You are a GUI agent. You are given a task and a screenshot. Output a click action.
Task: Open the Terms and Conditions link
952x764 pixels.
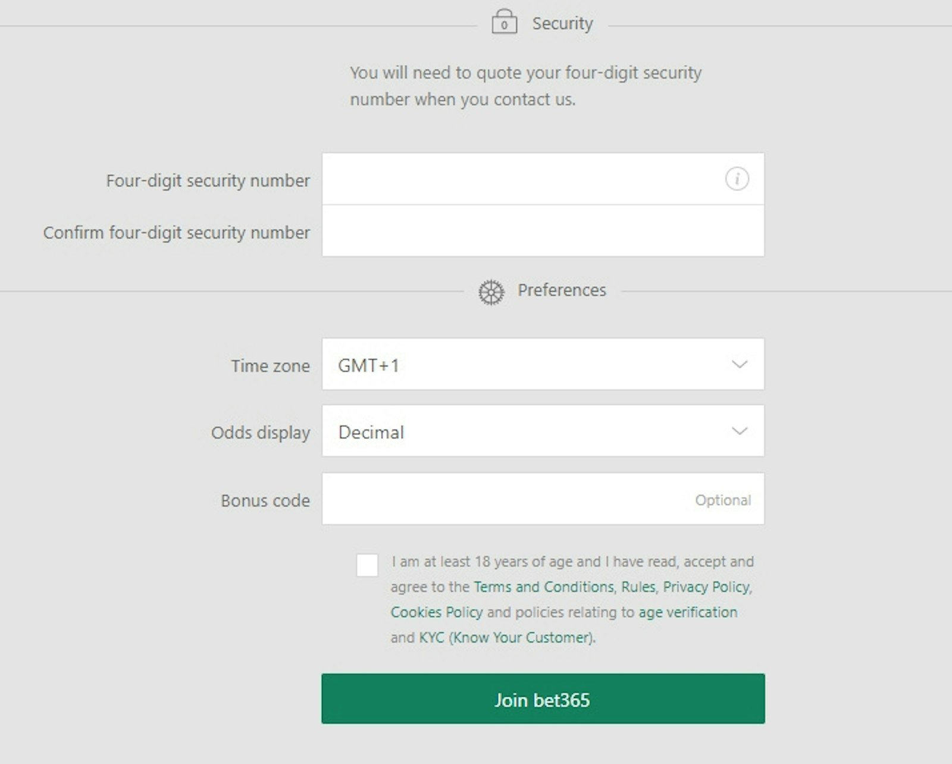pos(543,587)
